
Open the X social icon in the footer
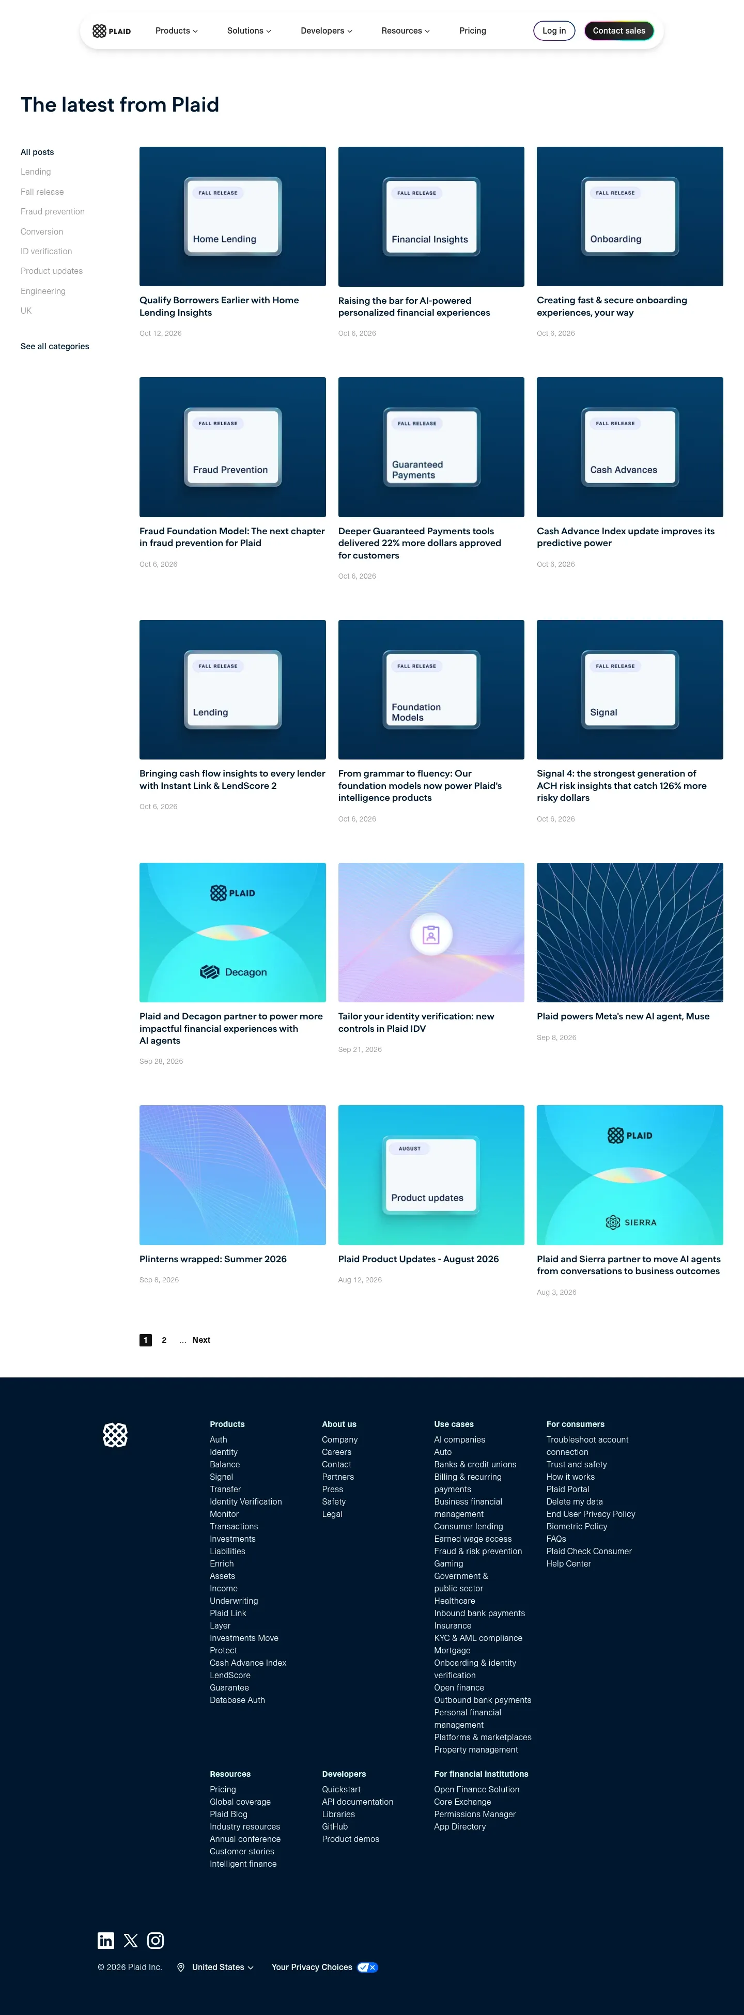pos(131,1940)
